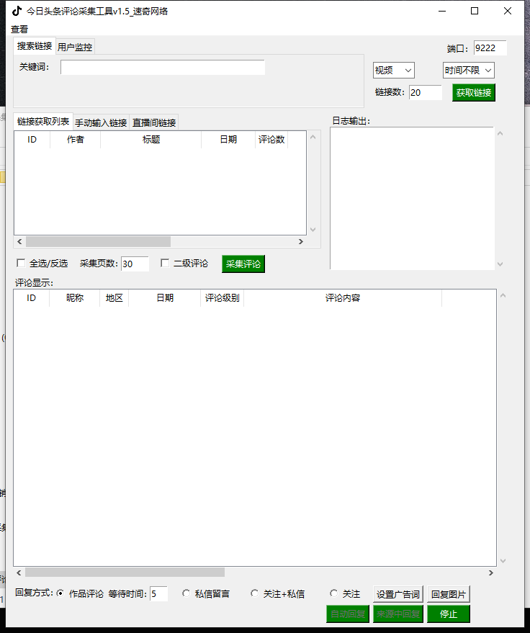530x633 pixels.
Task: Click the green 采集评论 button
Action: tap(243, 264)
